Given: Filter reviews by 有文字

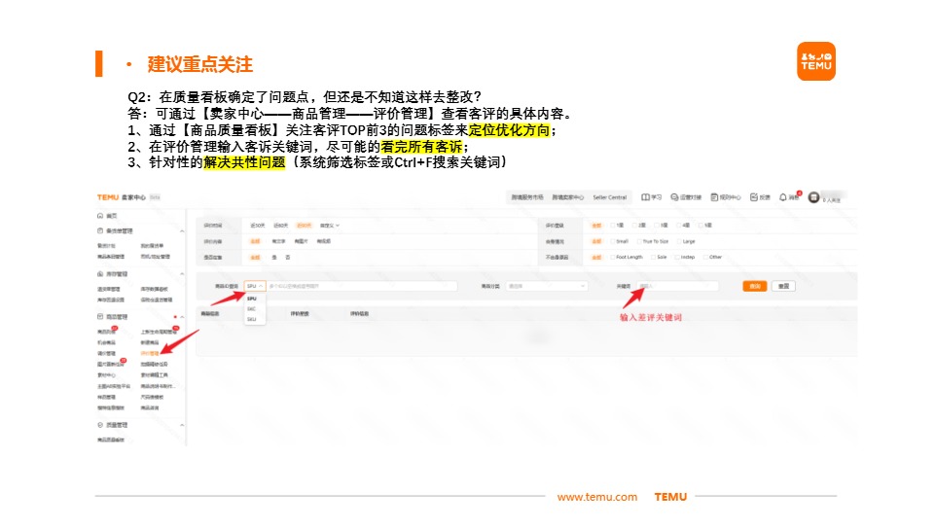Looking at the screenshot, I should (278, 242).
